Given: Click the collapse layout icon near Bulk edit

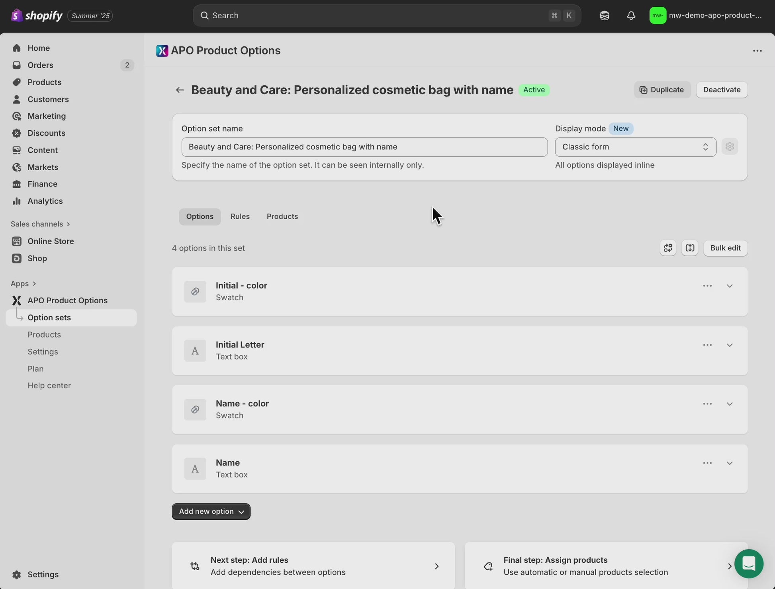Looking at the screenshot, I should point(690,248).
